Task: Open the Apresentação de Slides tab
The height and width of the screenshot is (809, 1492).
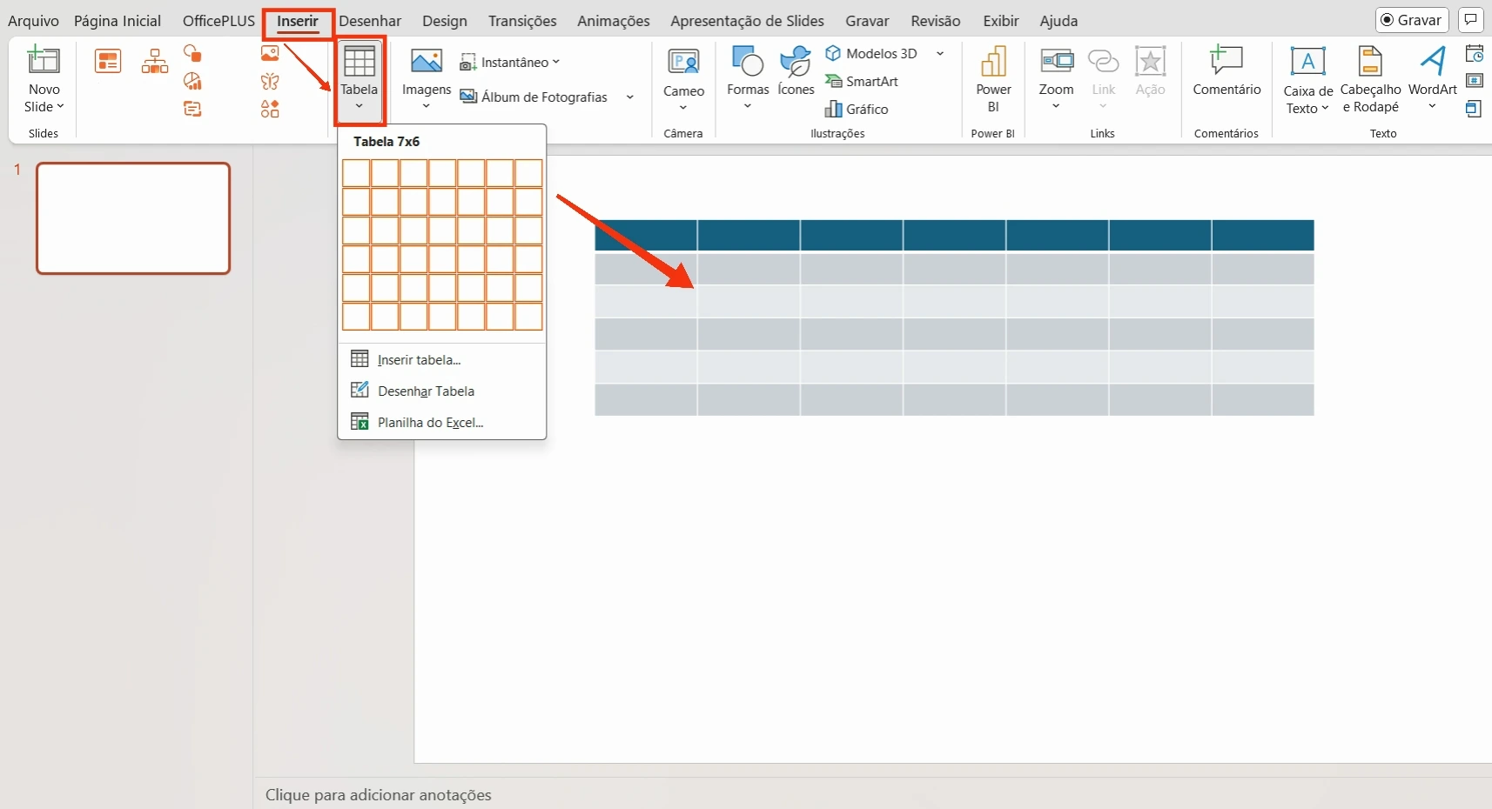Action: [x=747, y=21]
